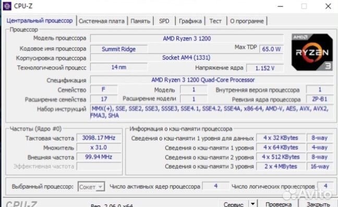Image resolution: width=338 pixels, height=207 pixels.
Task: Open the Память tab
Action: click(140, 21)
